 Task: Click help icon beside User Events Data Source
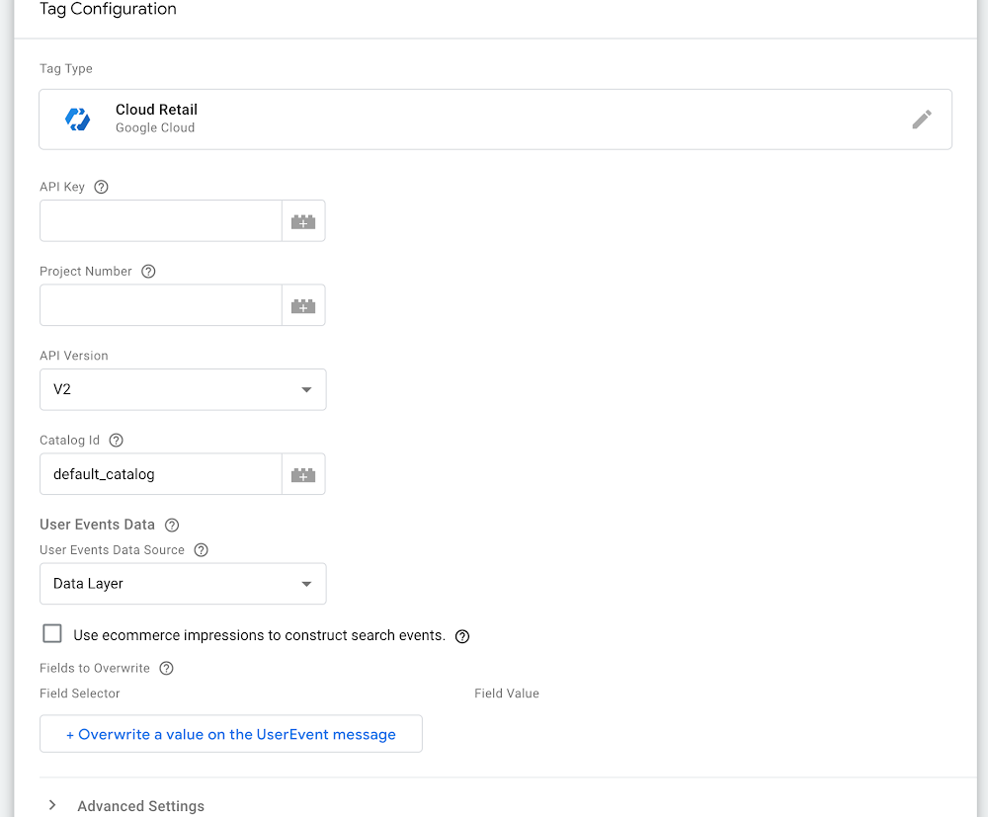coord(201,550)
